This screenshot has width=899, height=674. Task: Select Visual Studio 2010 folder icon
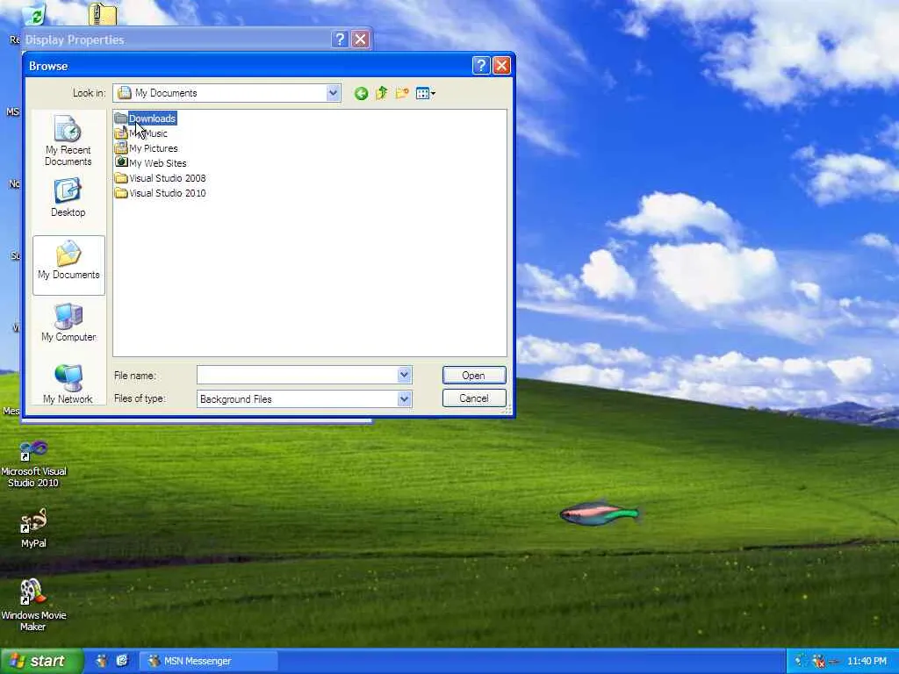click(120, 193)
